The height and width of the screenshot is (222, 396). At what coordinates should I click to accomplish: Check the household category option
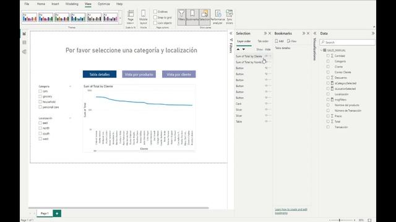pos(40,102)
